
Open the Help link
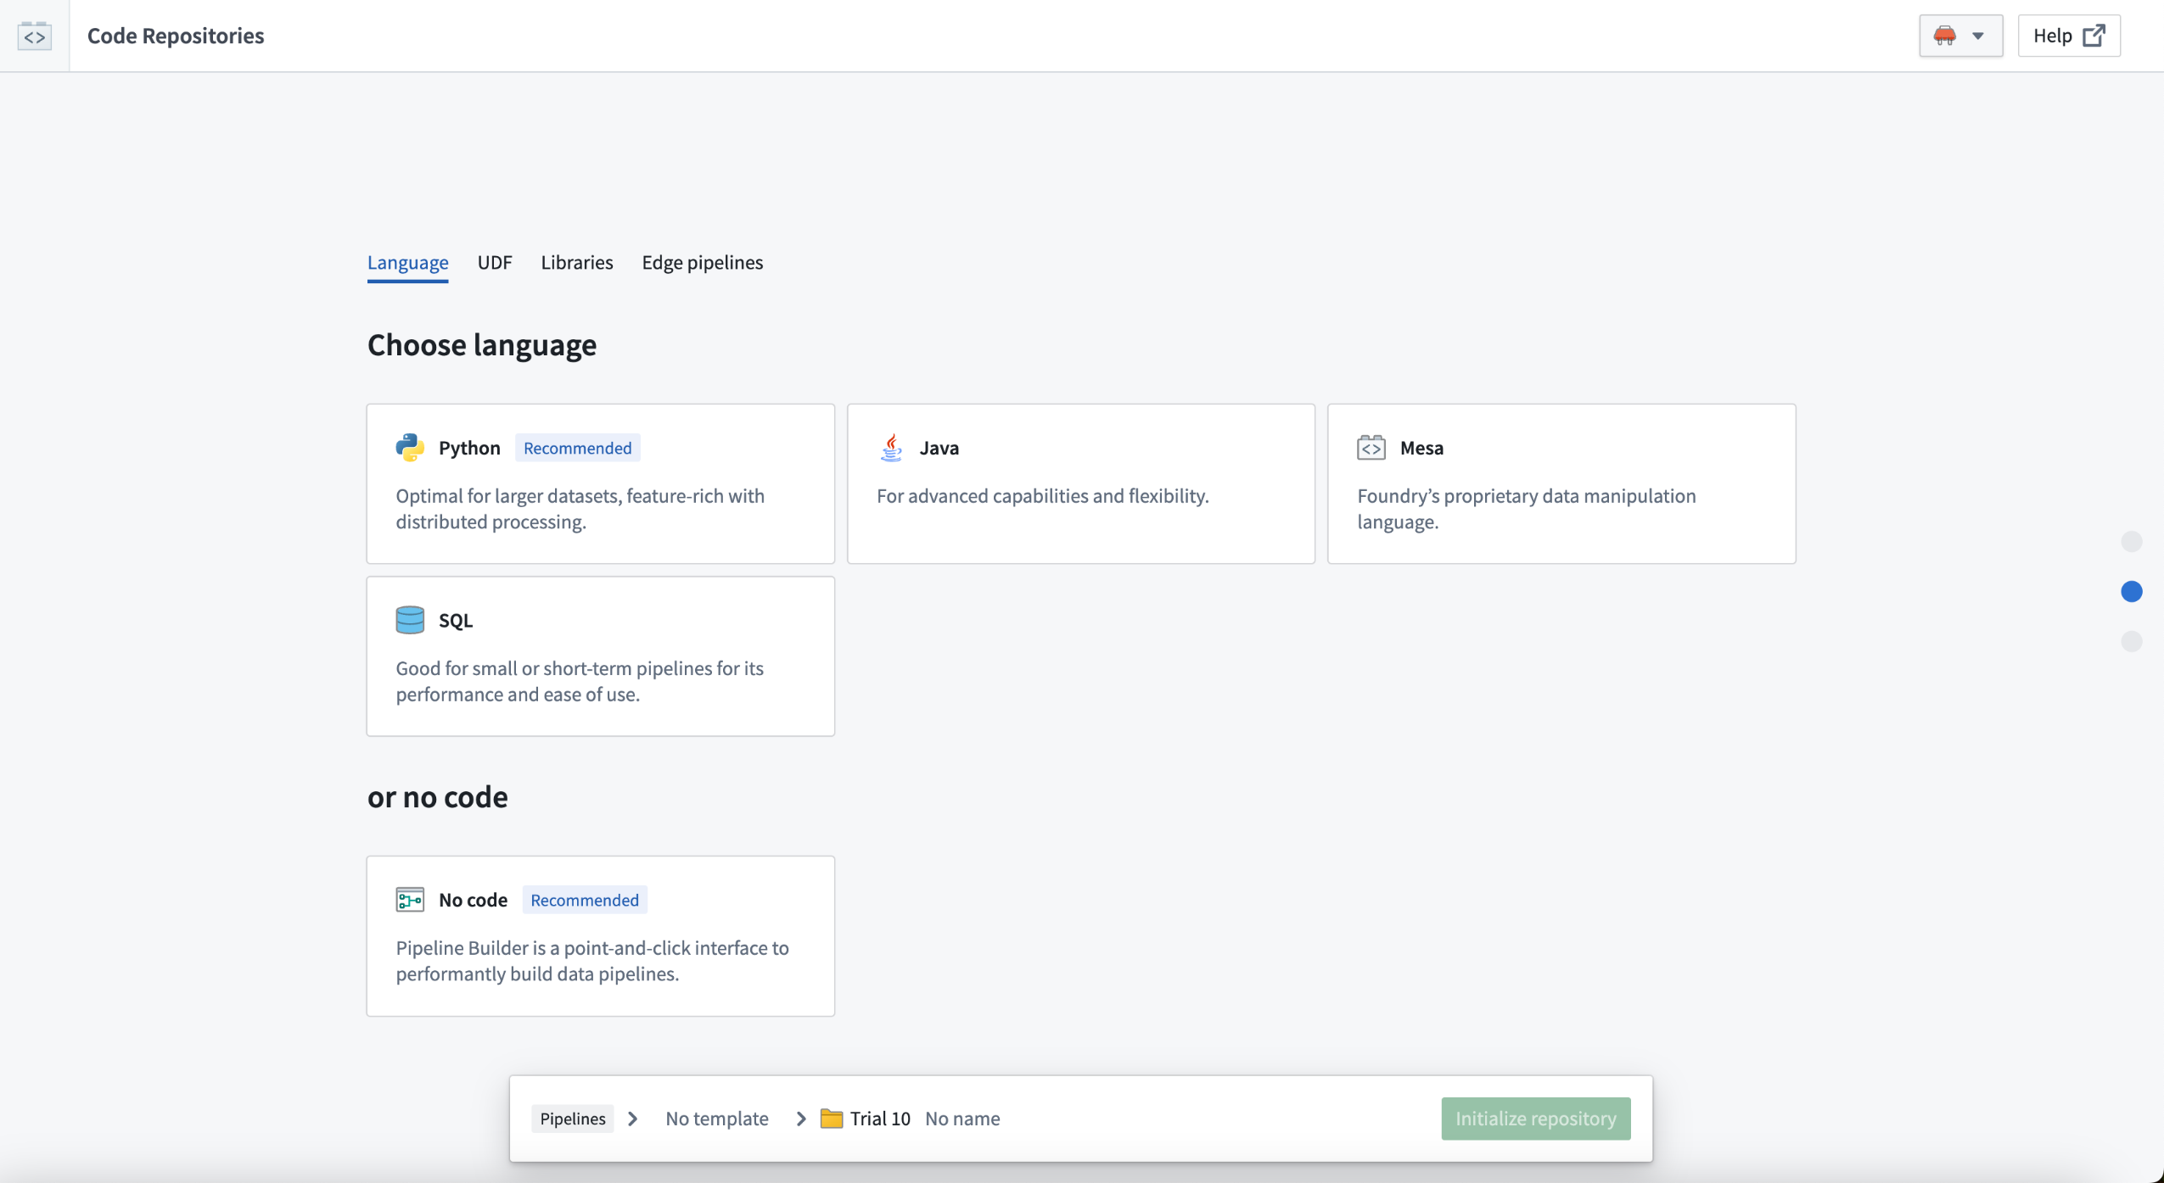(x=2068, y=36)
